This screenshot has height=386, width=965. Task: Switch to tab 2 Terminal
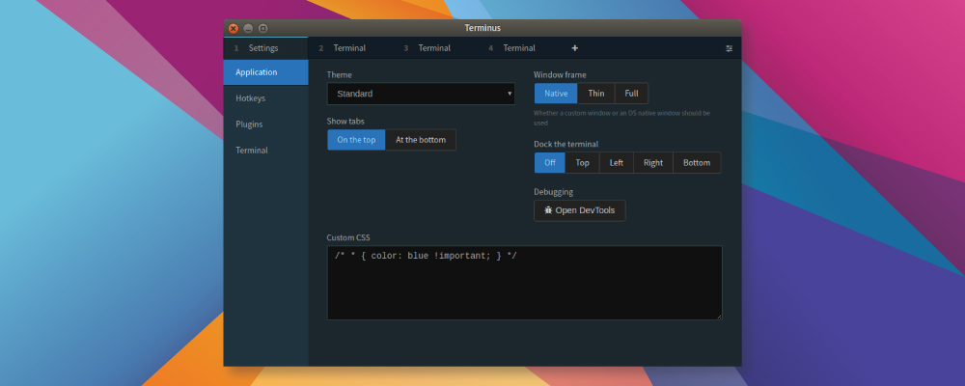(351, 48)
